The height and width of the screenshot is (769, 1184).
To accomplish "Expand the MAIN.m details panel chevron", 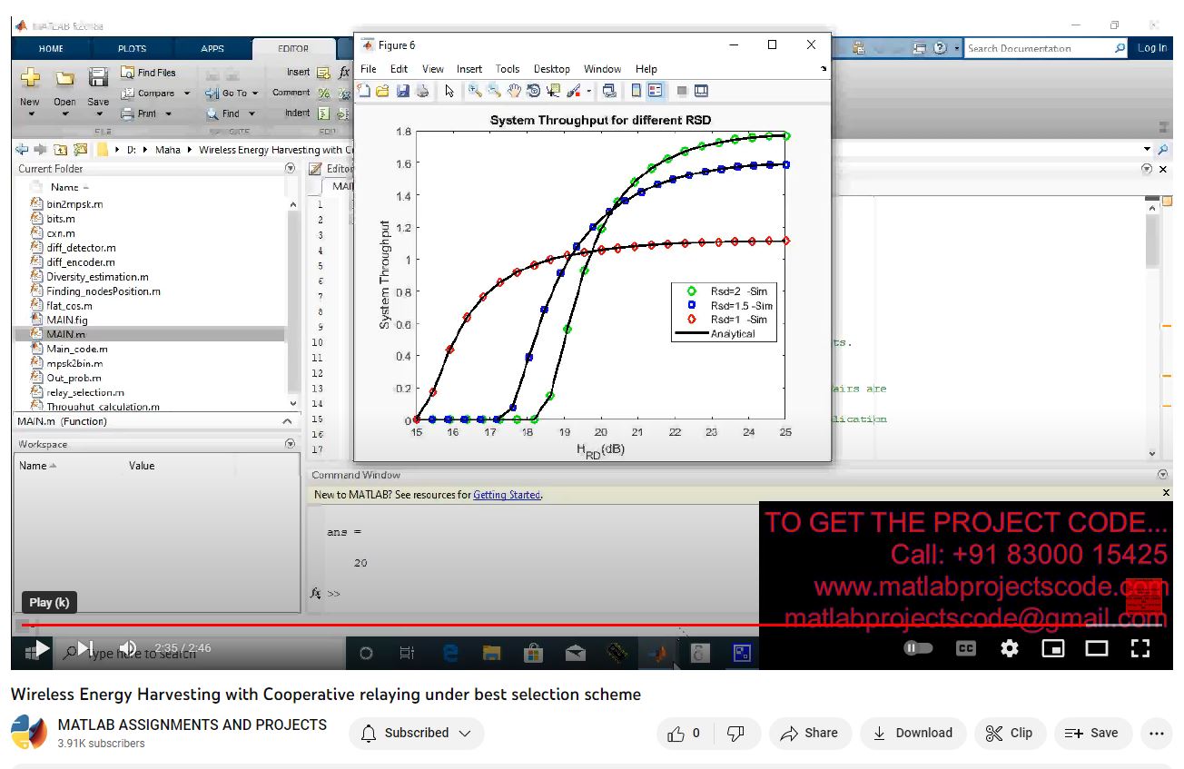I will pyautogui.click(x=287, y=421).
